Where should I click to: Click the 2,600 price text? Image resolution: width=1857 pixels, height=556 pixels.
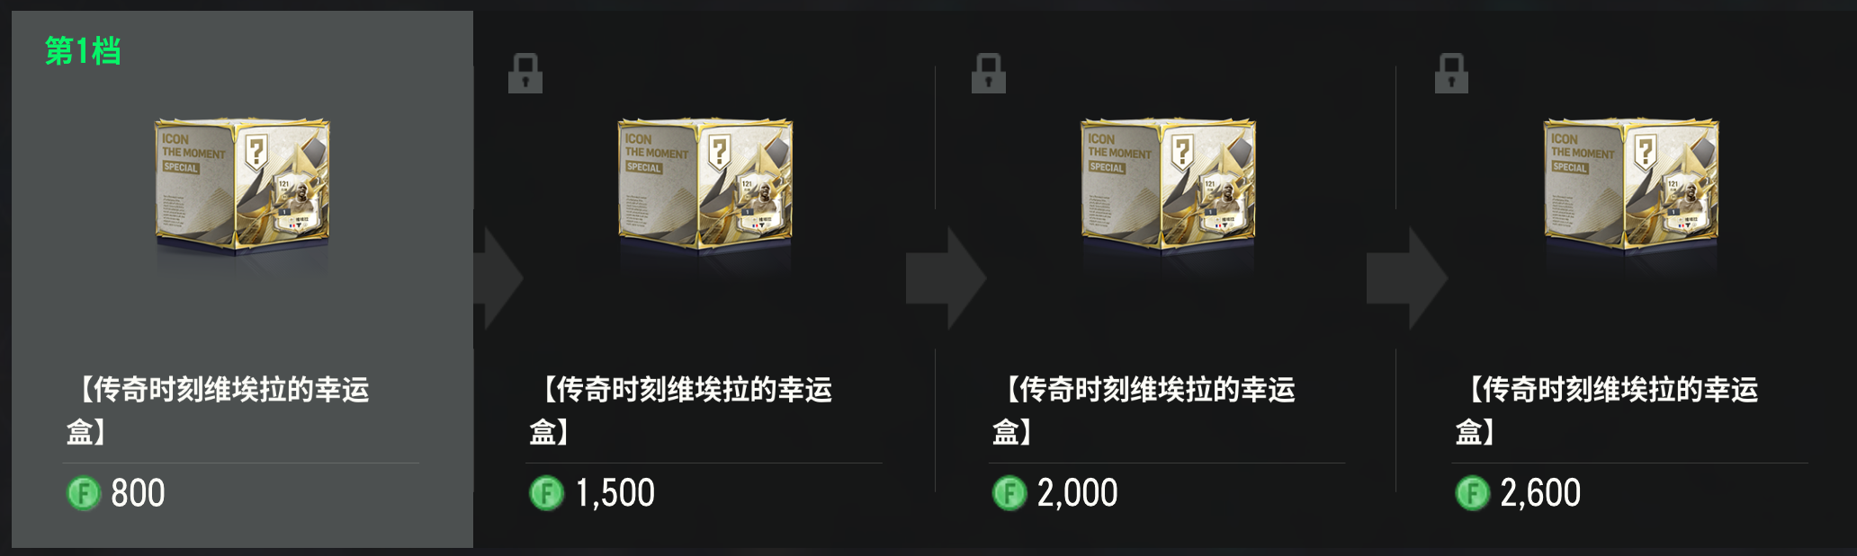click(1540, 493)
